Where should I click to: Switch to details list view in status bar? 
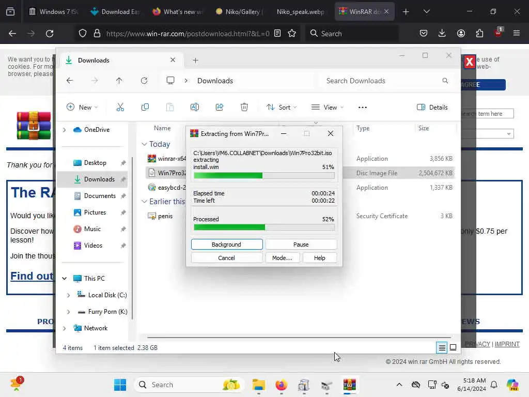pyautogui.click(x=442, y=347)
